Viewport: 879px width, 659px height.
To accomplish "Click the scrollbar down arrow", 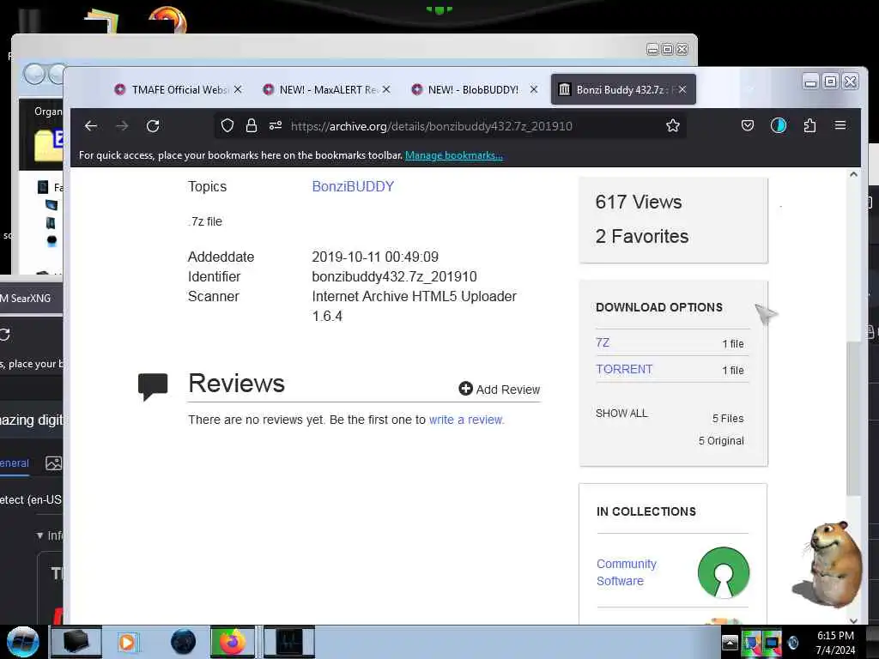I will (x=853, y=620).
